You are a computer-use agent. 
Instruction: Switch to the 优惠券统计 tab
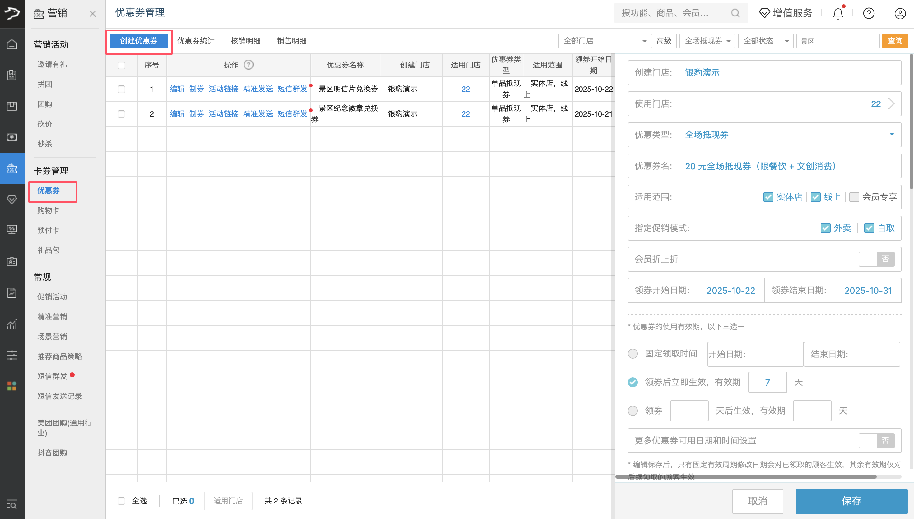pos(196,41)
